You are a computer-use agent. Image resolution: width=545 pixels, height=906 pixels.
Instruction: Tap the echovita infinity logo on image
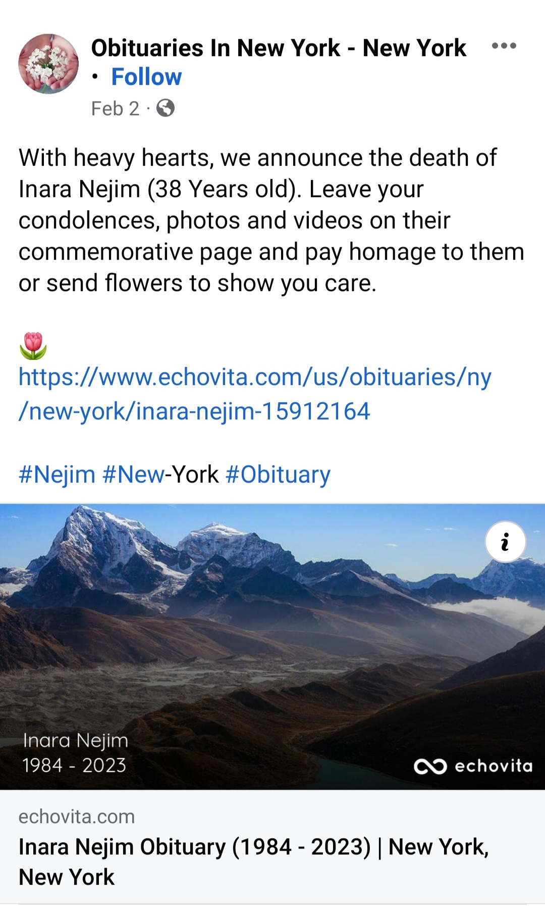coord(430,767)
